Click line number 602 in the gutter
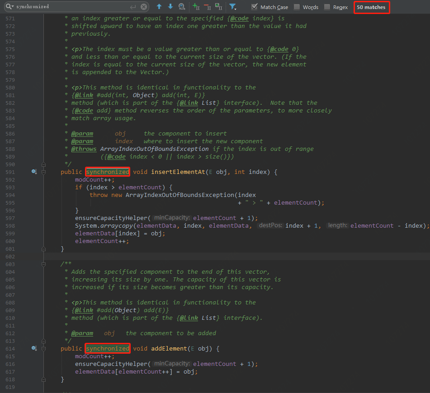 pos(10,257)
